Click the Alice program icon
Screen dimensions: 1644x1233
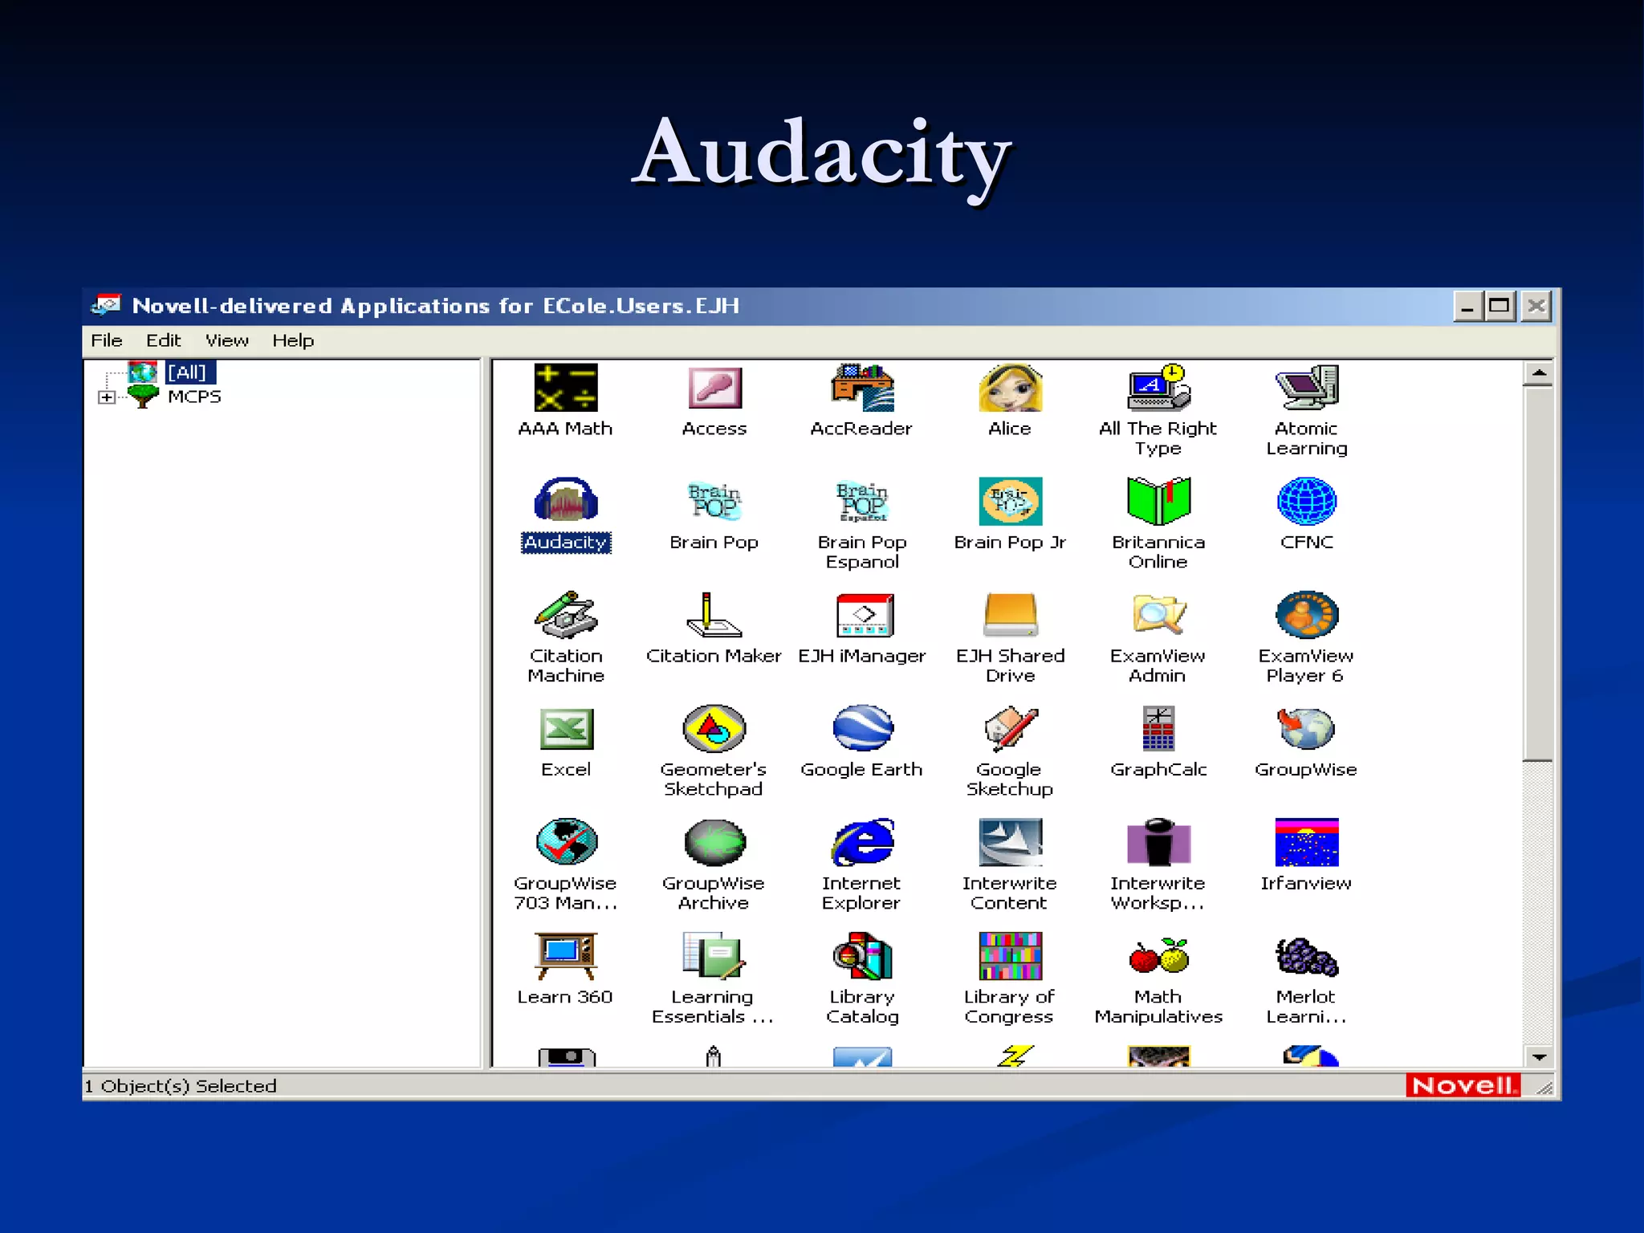1010,389
